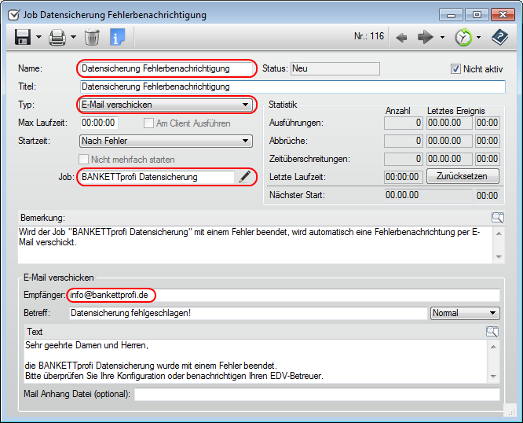Click the Titel input field
The width and height of the screenshot is (523, 423).
click(293, 86)
